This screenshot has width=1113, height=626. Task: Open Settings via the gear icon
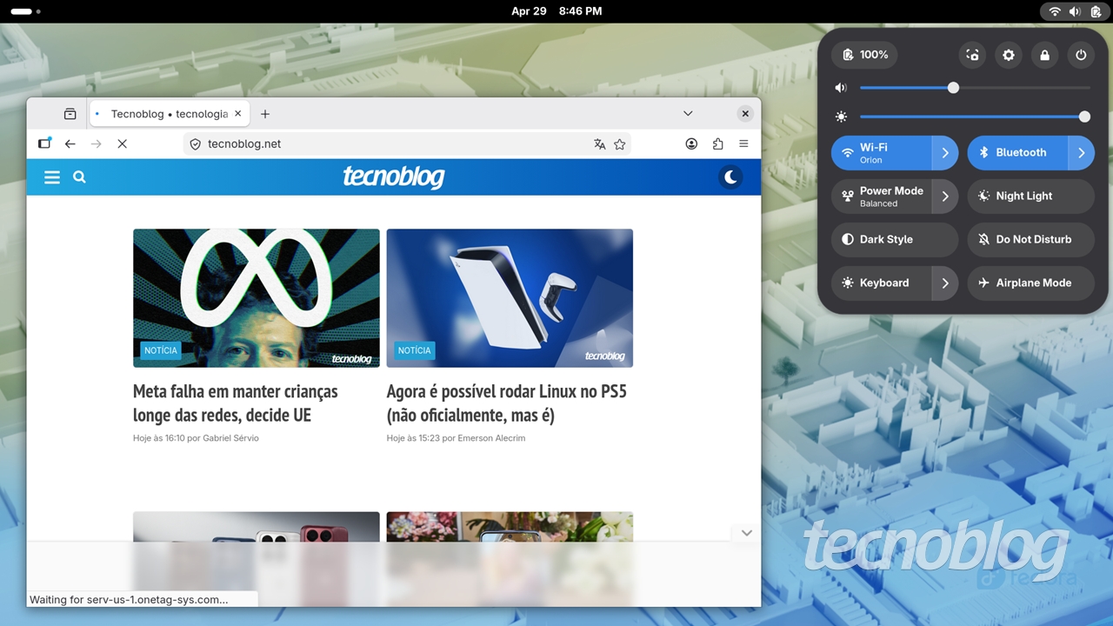click(1008, 55)
